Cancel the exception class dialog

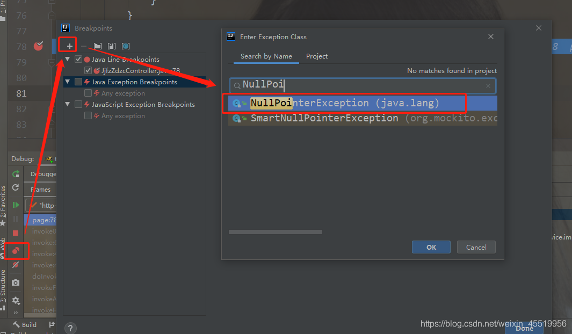click(476, 247)
